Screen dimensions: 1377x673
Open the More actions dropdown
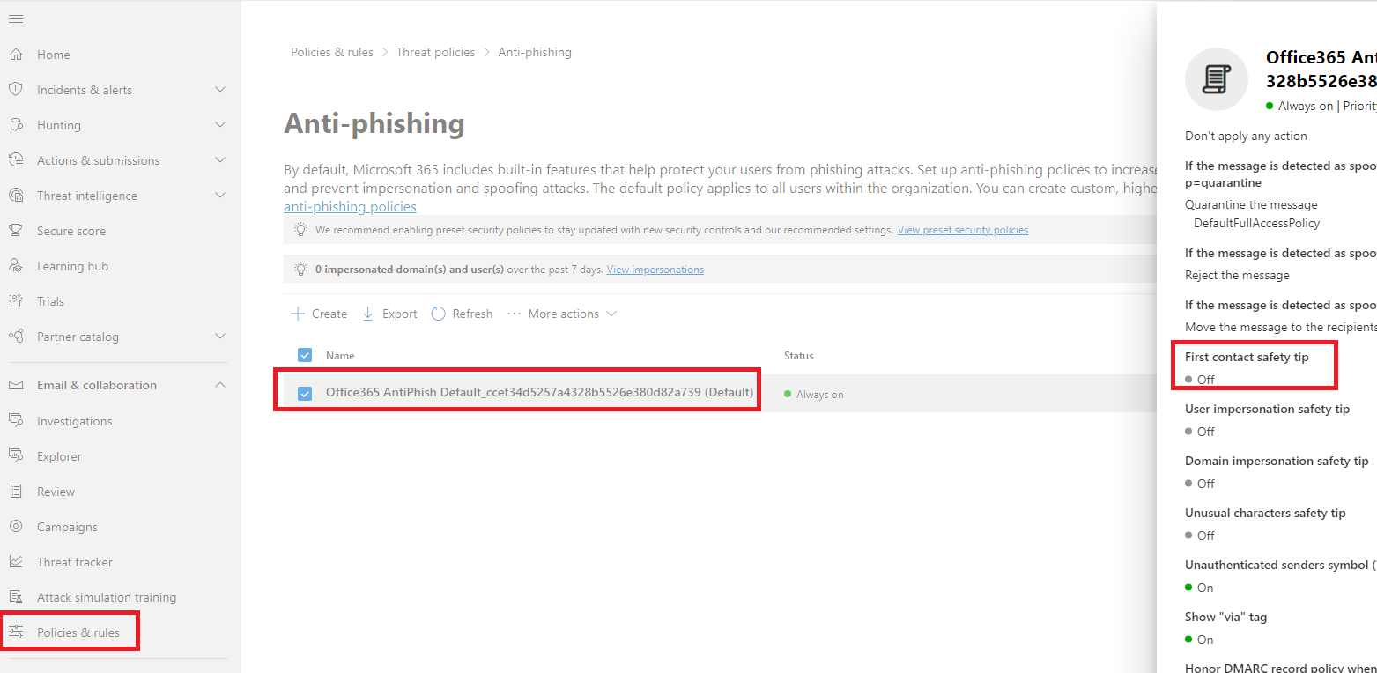[562, 314]
